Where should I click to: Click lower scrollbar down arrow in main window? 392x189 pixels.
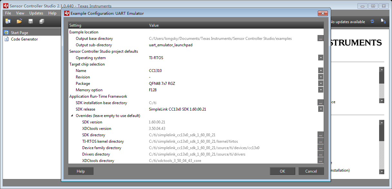[x=382, y=172]
